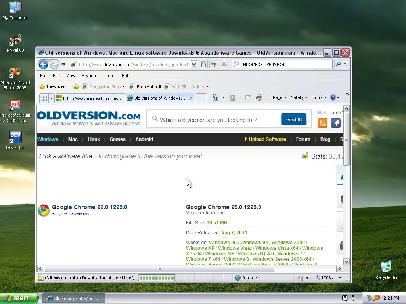Open the Favorites menu
This screenshot has height=304, width=406.
coord(90,76)
